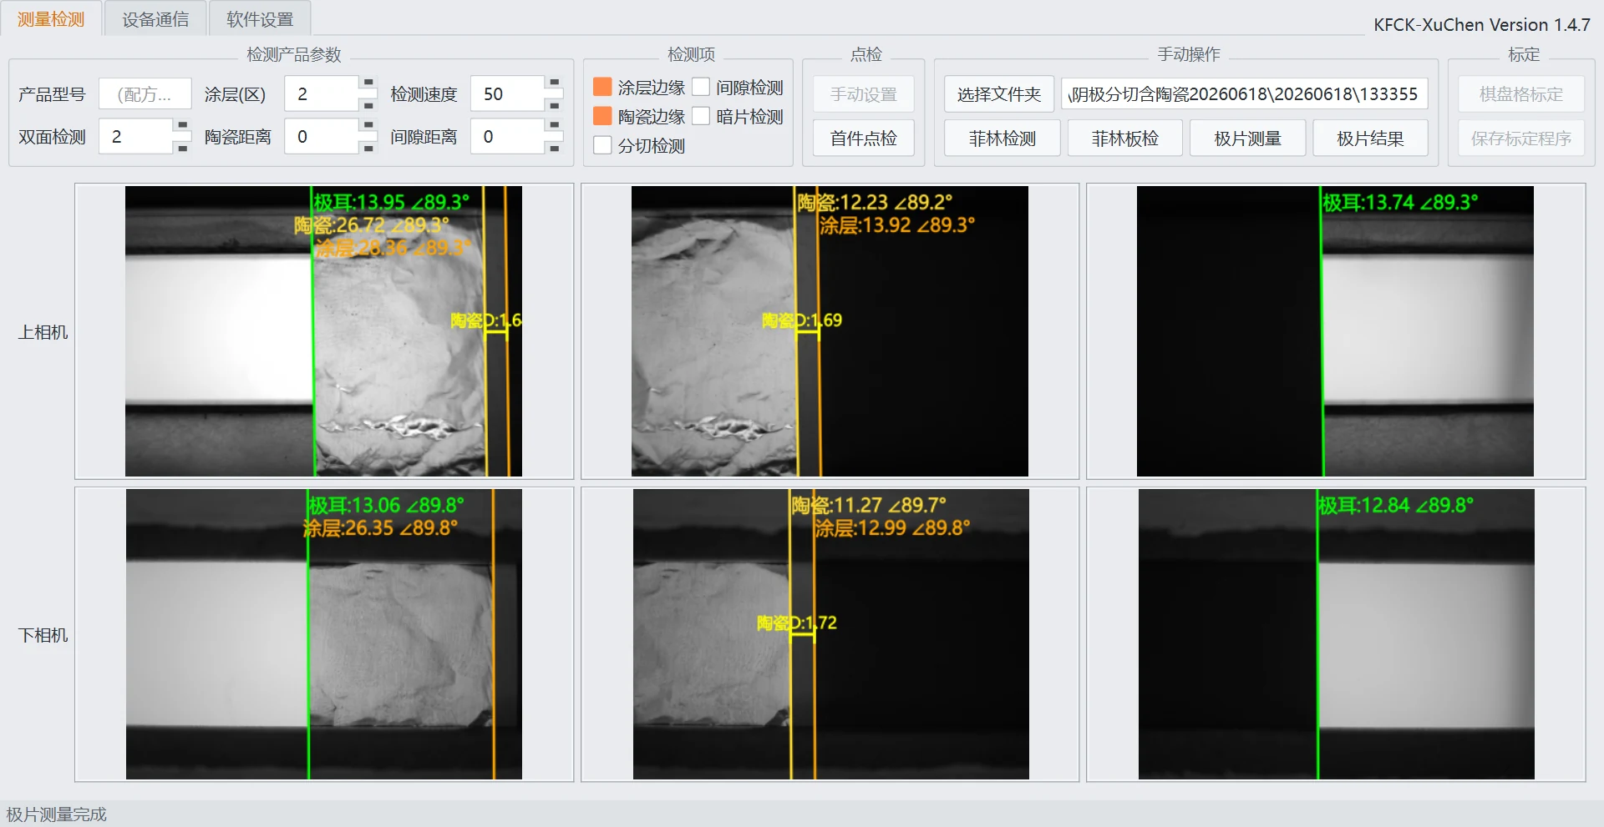The image size is (1604, 827).
Task: Increase 双面检测 value with up arrow
Action: (182, 126)
